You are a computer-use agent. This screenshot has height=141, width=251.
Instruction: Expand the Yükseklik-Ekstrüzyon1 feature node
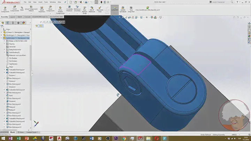4,70
